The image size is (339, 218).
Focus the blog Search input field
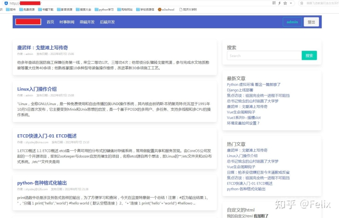[264, 56]
